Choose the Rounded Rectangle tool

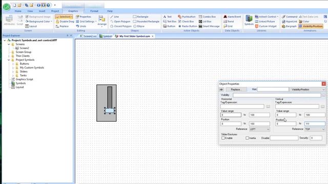(x=146, y=21)
